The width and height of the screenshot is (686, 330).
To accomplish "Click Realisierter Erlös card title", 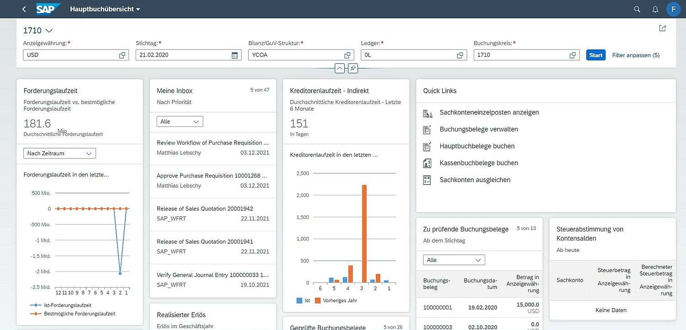I will [x=181, y=315].
